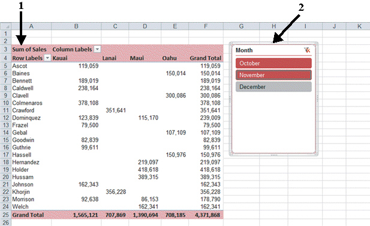Select column A header

[x=31, y=26]
